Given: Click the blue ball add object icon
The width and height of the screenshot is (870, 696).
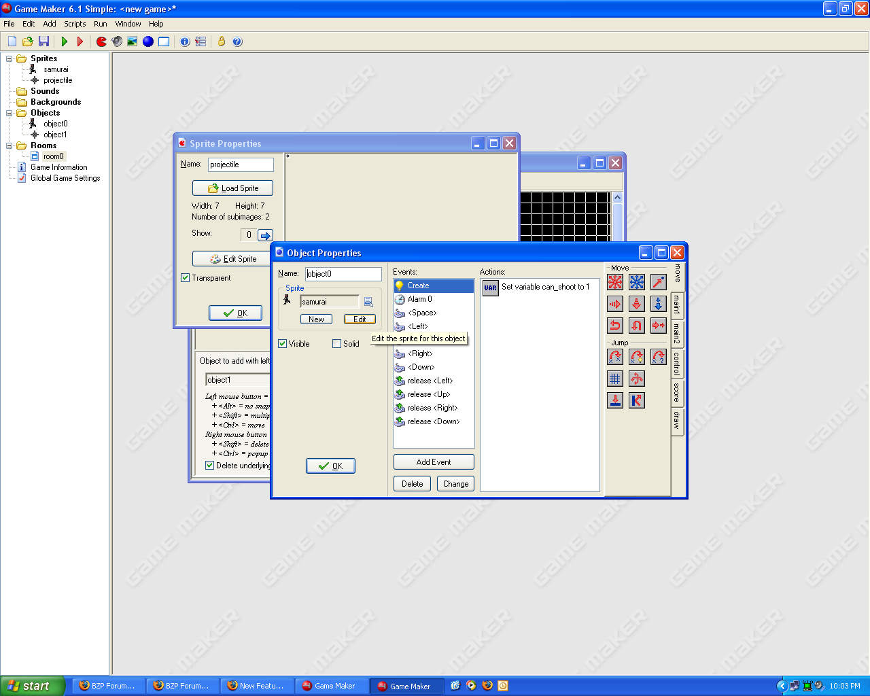Looking at the screenshot, I should coord(147,41).
